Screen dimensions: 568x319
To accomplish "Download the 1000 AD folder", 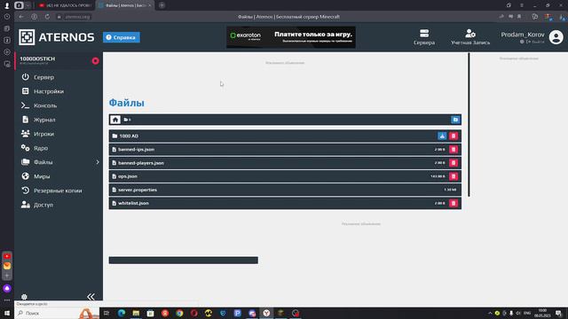I will pos(442,136).
